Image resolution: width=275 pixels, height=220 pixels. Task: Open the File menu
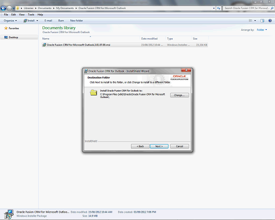tap(6, 15)
